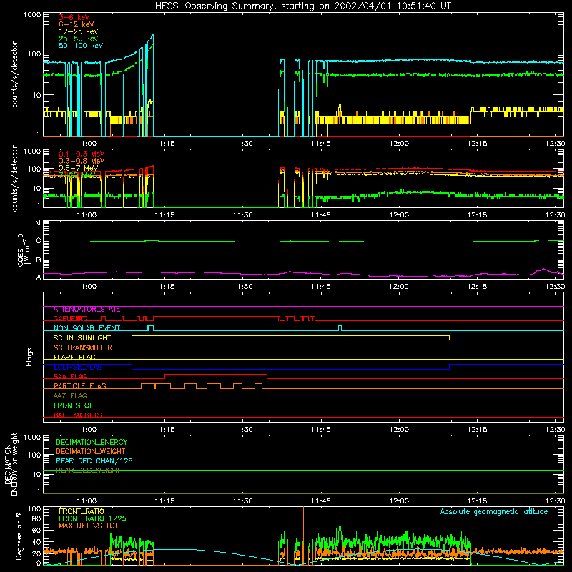Click the DECIMATION_WEIGHT legend label
Screen dimensions: 572x572
(x=91, y=451)
